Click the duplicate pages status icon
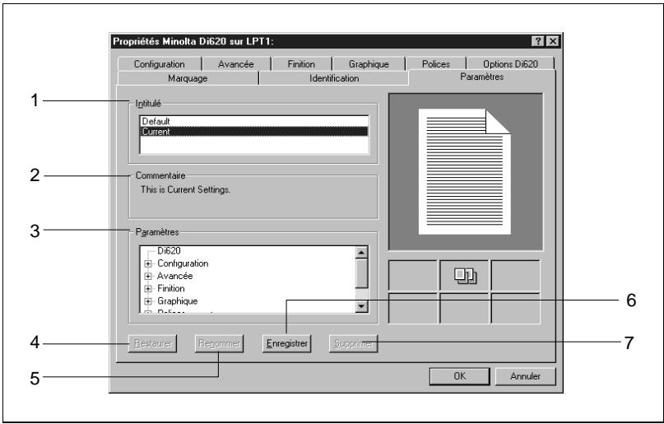Image resolution: width=664 pixels, height=424 pixels. click(465, 276)
